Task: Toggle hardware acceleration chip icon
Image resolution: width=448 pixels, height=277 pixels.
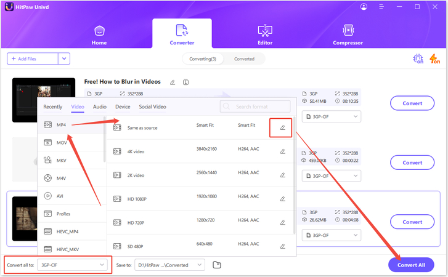Action: pyautogui.click(x=418, y=58)
